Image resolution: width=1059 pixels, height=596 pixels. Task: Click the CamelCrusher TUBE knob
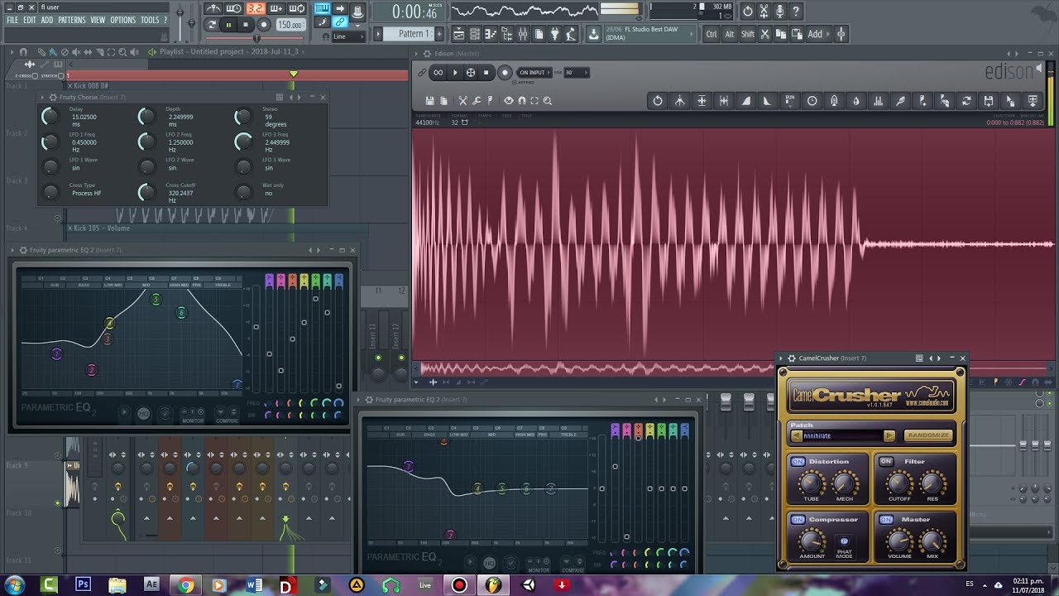point(811,483)
